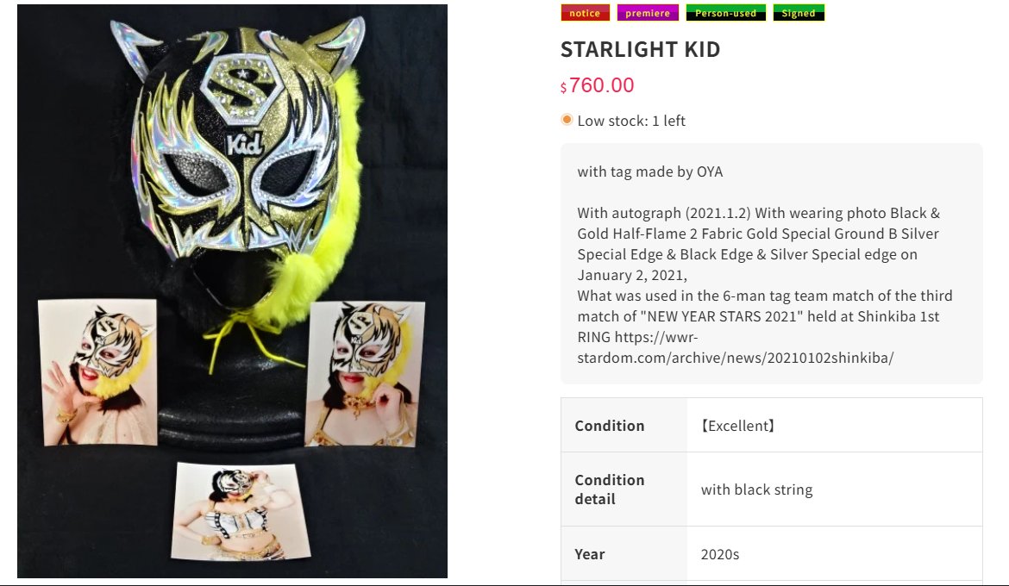Click the "2020s" year value
The height and width of the screenshot is (586, 1009).
720,554
